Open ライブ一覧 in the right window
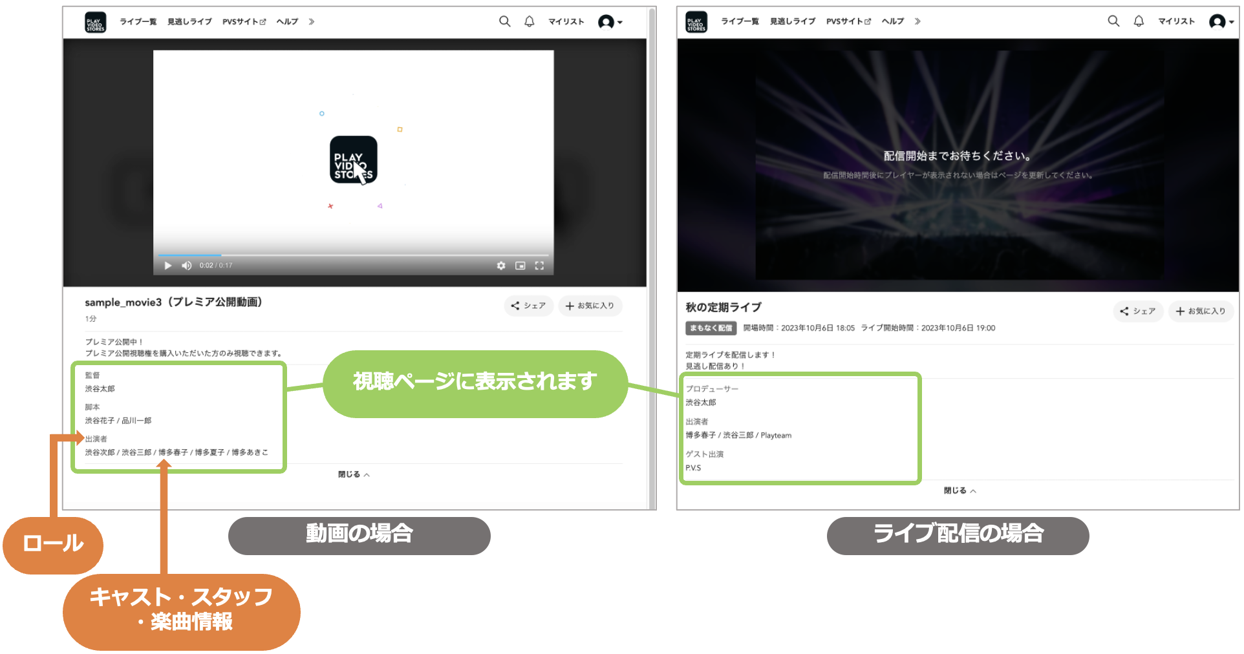1244x654 pixels. pyautogui.click(x=740, y=21)
